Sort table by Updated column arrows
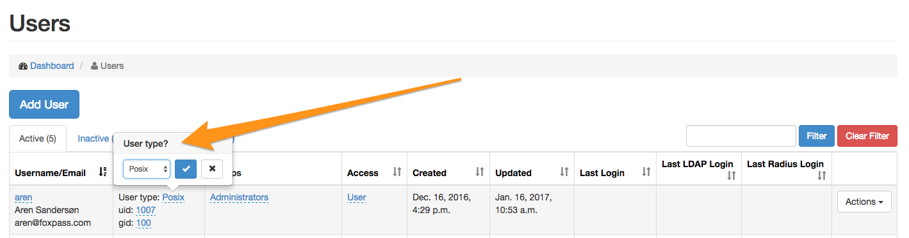Screen dimensions: 909x238 564,172
